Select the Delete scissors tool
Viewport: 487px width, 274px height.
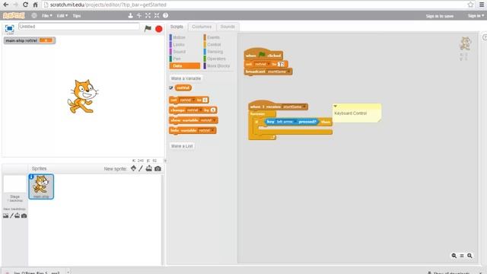(x=139, y=15)
